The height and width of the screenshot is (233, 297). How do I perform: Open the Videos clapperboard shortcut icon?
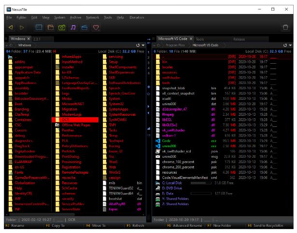point(85,27)
